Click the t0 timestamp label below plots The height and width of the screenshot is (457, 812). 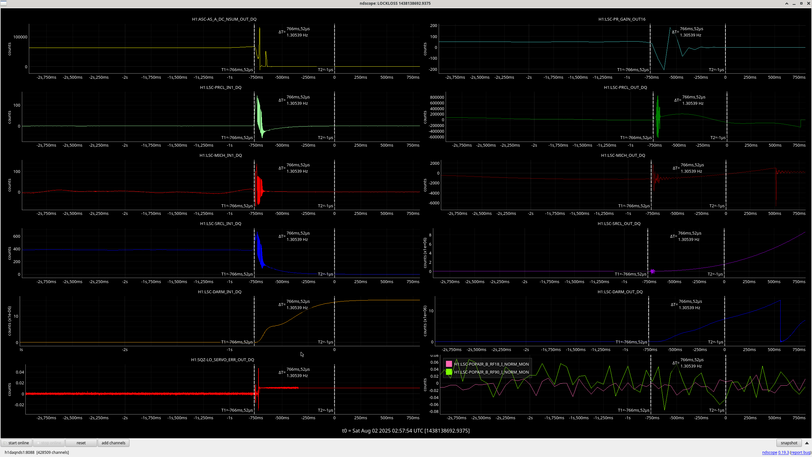click(406, 431)
